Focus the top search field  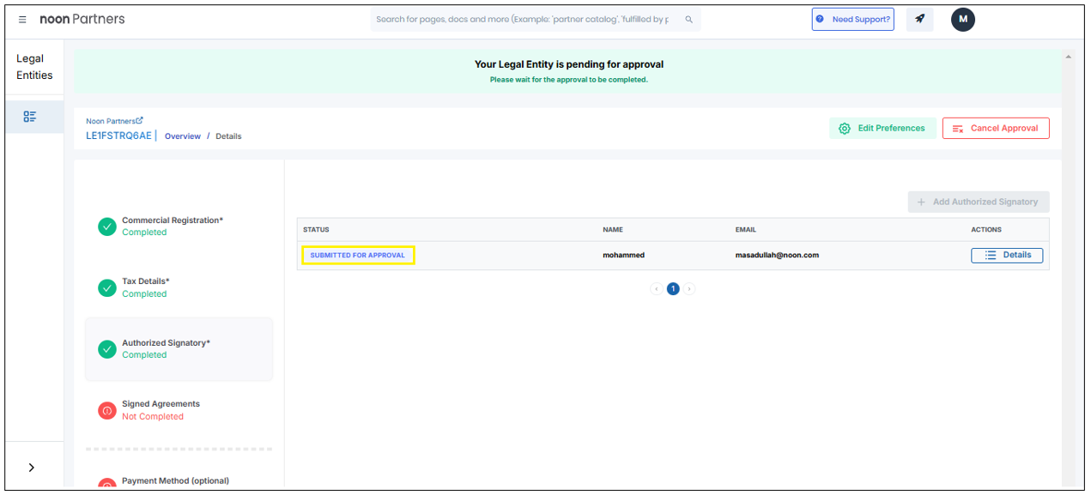coord(536,20)
